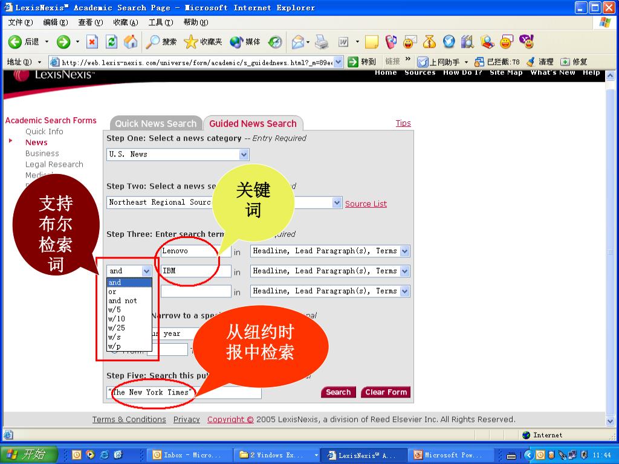Switch to Microsoft PowerPoint taskbar button

click(x=450, y=455)
